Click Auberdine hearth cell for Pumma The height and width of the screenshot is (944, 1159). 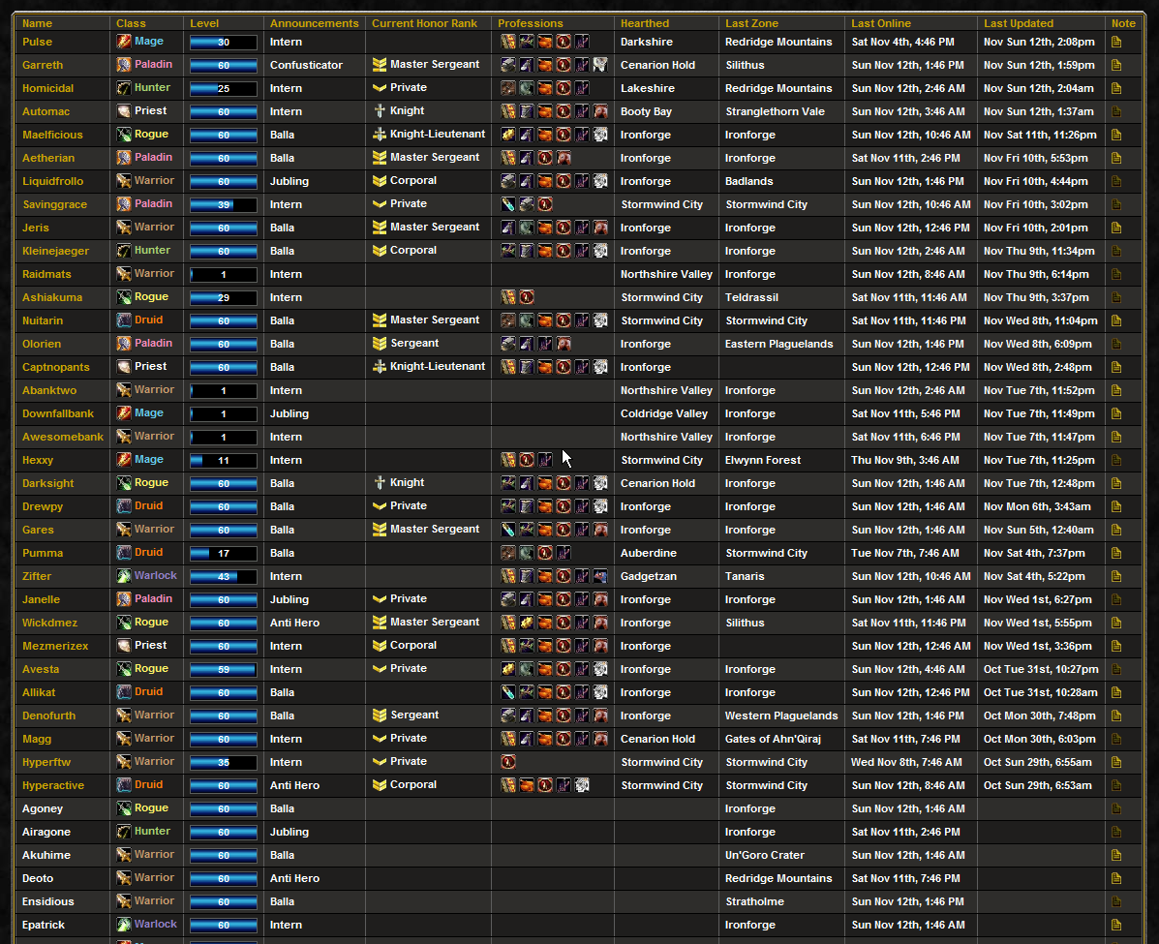pos(648,553)
